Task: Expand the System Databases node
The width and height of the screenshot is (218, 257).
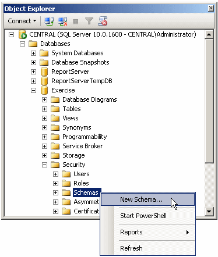Action: point(34,53)
